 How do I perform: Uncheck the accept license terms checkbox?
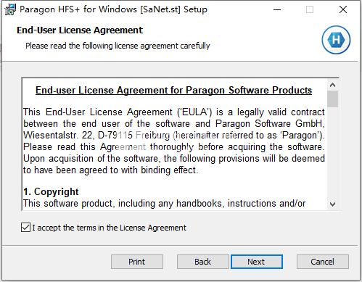click(x=25, y=228)
